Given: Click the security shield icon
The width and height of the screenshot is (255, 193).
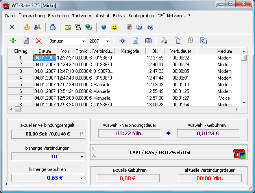Looking at the screenshot, I should tap(129, 27).
